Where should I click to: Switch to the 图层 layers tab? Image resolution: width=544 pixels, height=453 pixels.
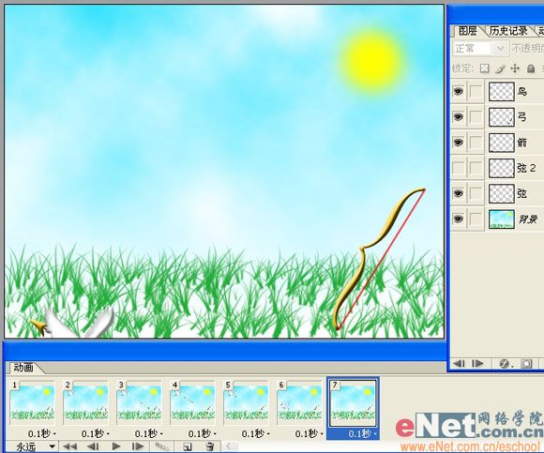tap(467, 31)
